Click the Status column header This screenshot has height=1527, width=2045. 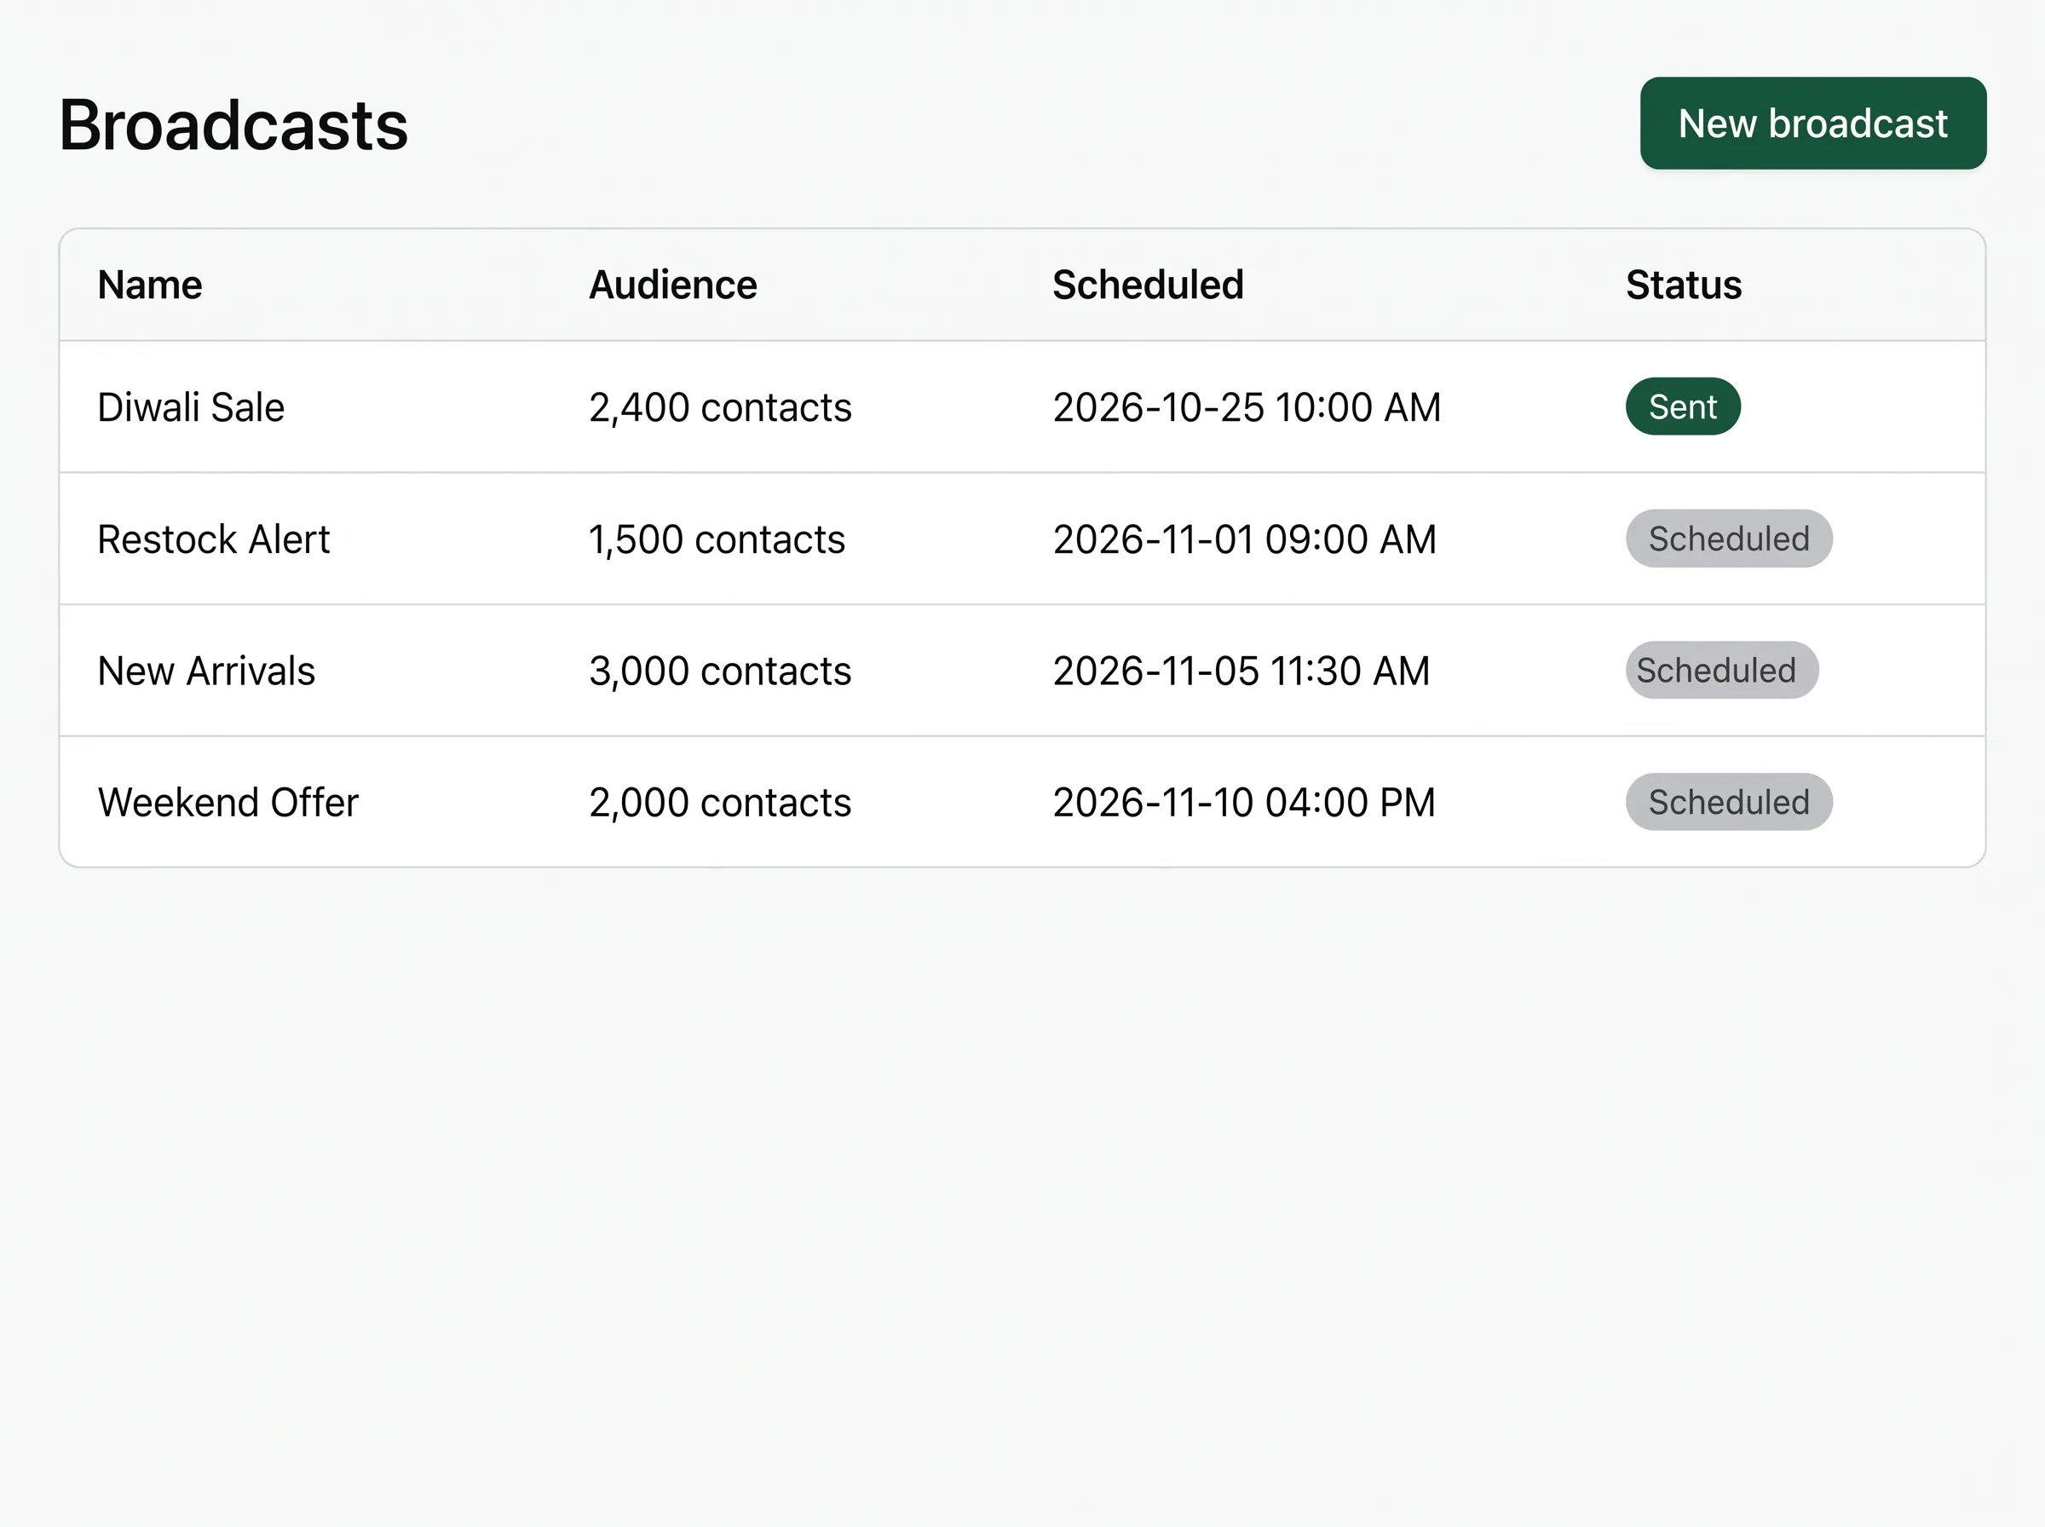tap(1683, 285)
